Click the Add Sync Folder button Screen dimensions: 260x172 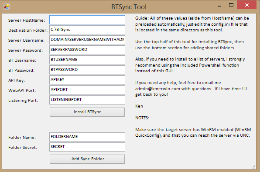pyautogui.click(x=87, y=159)
